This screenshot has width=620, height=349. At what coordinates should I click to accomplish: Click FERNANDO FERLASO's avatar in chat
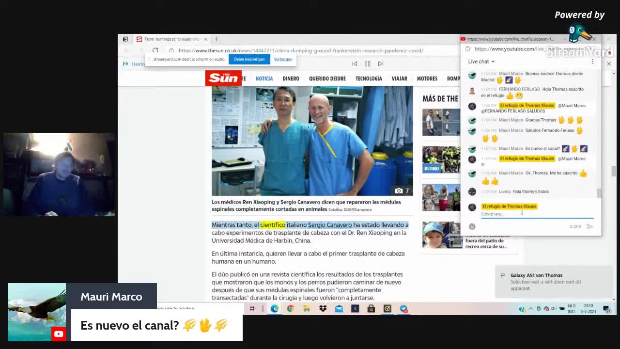472,91
